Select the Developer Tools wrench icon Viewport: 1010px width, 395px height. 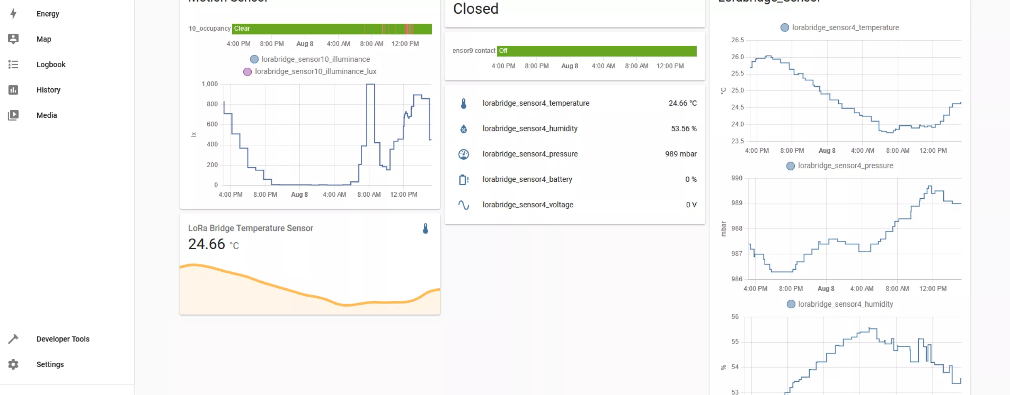click(x=14, y=339)
